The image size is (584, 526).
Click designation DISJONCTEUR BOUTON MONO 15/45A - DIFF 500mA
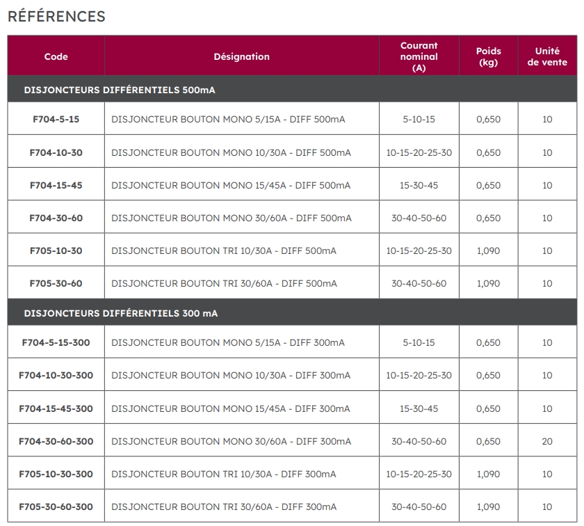click(x=231, y=185)
